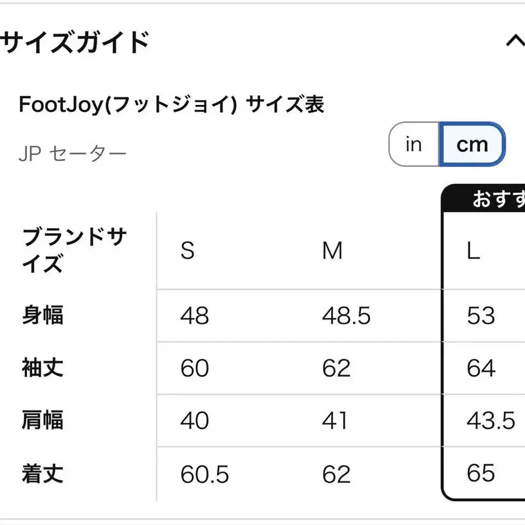Click the 肩幅 row label
Screen dimensions: 525x525
(x=43, y=421)
